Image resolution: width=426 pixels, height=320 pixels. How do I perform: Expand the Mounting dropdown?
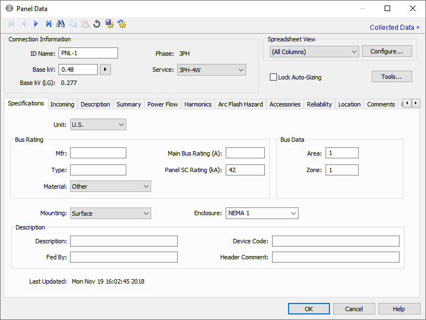coord(110,214)
